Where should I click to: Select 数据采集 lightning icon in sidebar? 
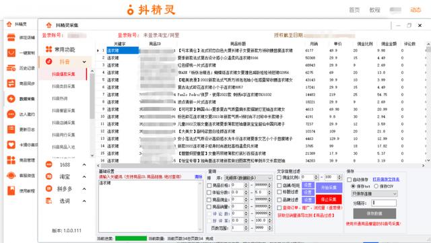[x=11, y=99]
